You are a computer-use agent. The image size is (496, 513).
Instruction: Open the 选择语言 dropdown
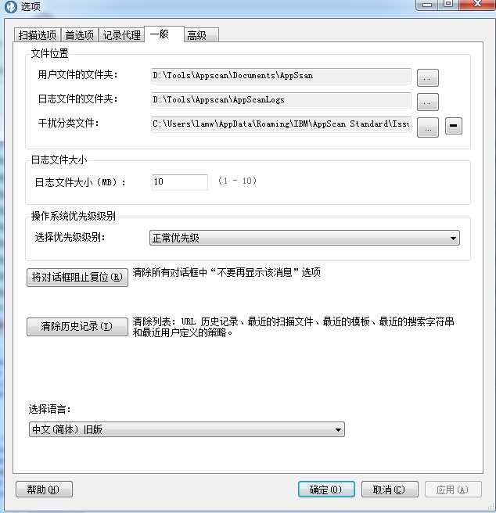(187, 429)
